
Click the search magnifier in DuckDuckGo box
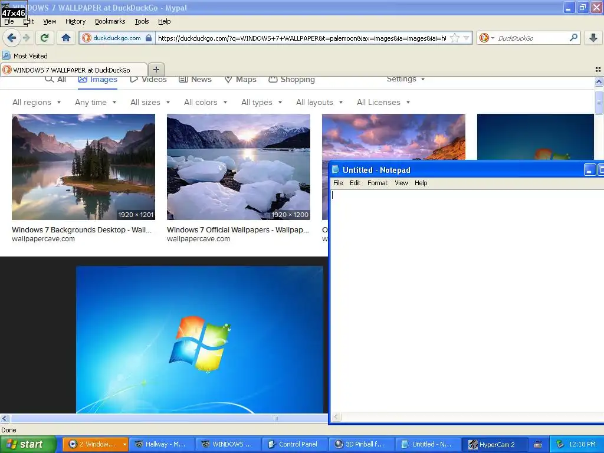click(573, 38)
